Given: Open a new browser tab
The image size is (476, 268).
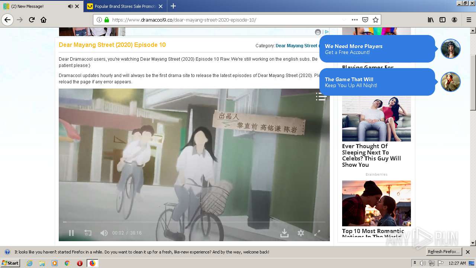Looking at the screenshot, I should tap(173, 6).
